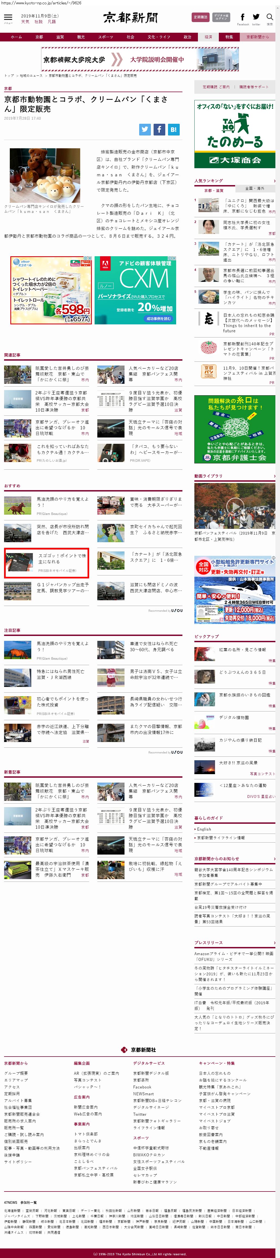This screenshot has width=280, height=1258.
Task: Open the header Facebook icon
Action: tap(242, 17)
